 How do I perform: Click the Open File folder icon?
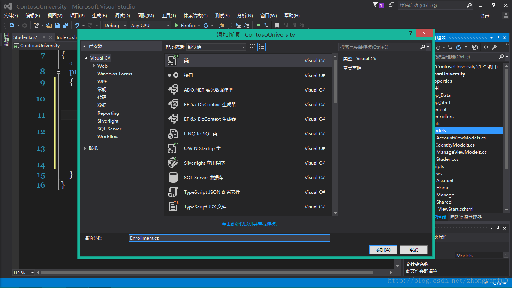click(49, 25)
